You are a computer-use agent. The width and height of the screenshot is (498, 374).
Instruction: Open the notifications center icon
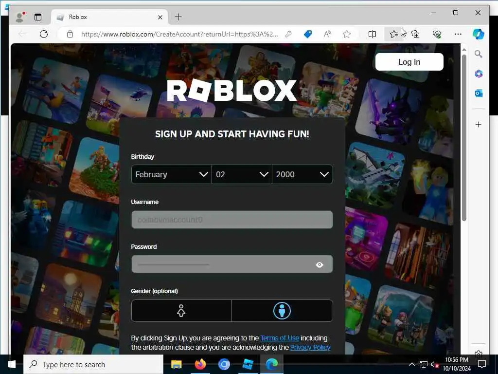coord(482,364)
